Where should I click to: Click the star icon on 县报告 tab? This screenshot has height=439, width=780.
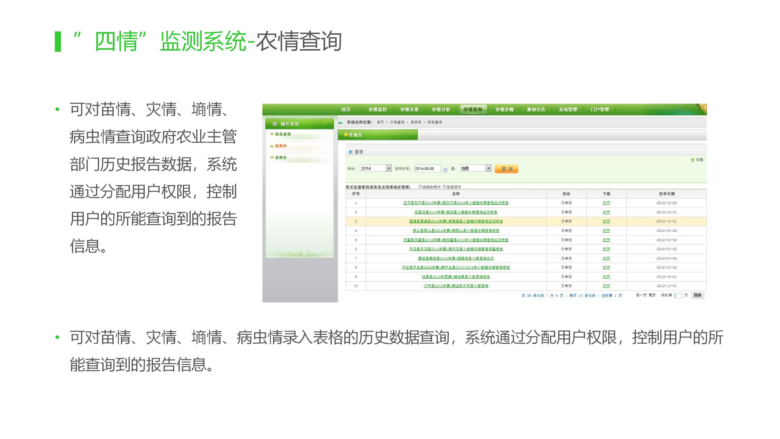coord(346,134)
